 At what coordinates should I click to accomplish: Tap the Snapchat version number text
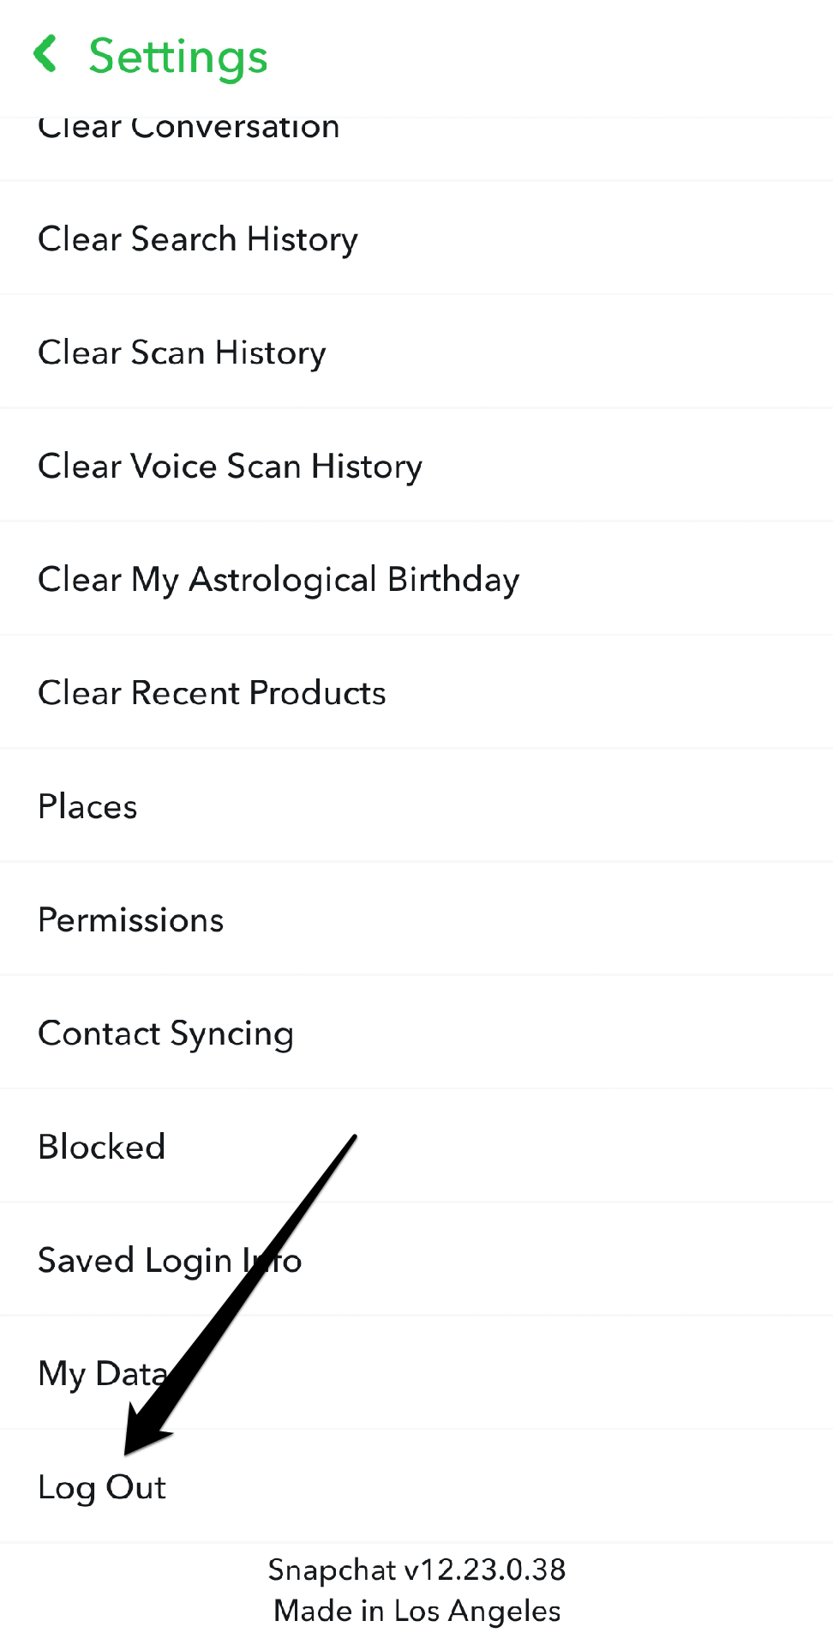tap(416, 1570)
